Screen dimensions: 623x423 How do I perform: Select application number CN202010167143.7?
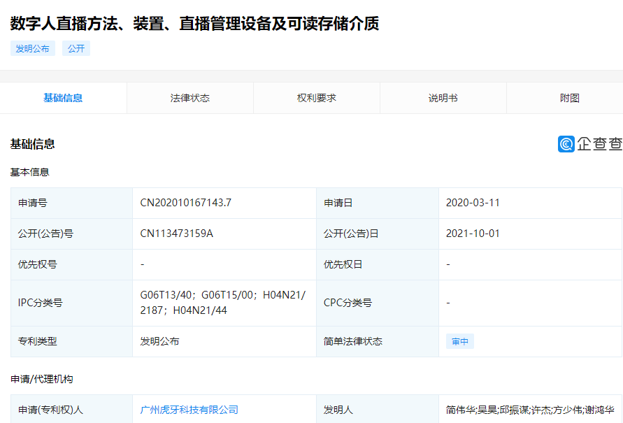click(x=185, y=203)
